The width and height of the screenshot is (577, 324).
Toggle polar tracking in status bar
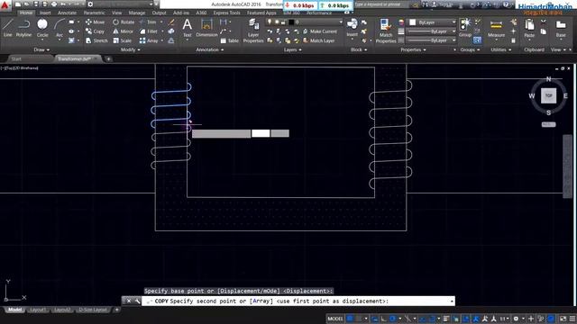click(x=393, y=319)
